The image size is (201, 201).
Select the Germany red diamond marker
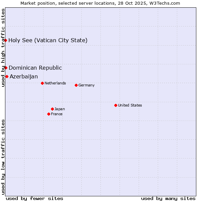(x=76, y=85)
